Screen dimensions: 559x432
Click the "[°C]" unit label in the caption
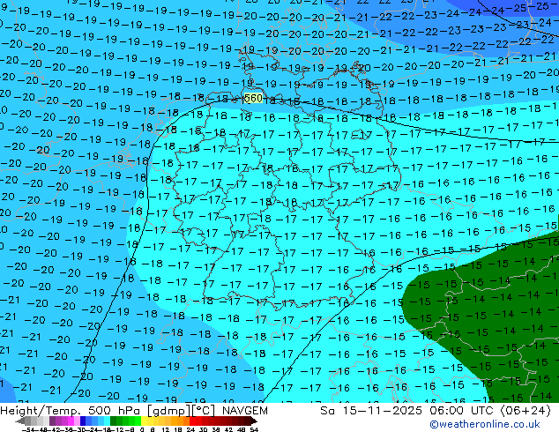[x=205, y=411]
